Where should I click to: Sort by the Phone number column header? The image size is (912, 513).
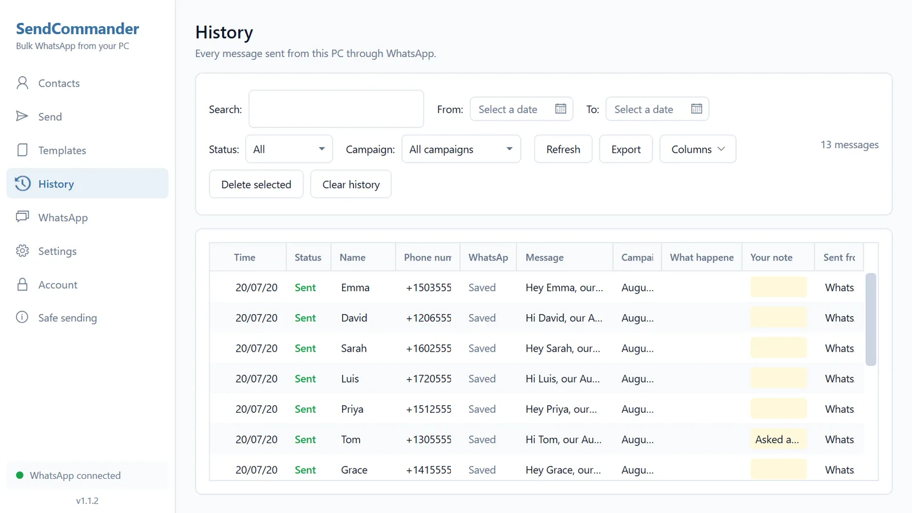point(427,257)
